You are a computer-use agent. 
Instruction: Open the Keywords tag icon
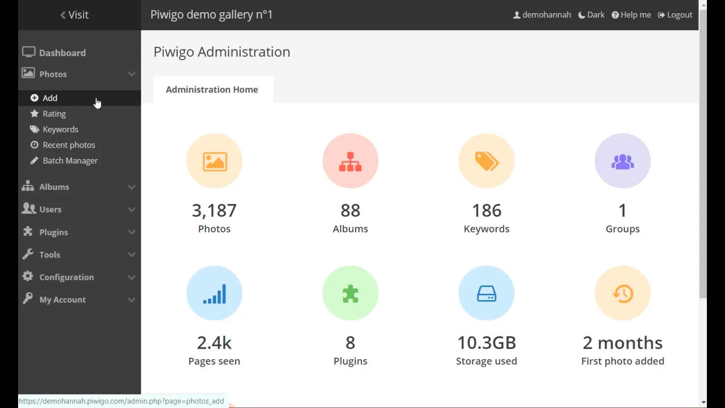click(486, 161)
